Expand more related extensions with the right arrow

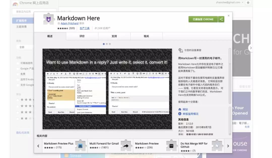tap(228, 146)
